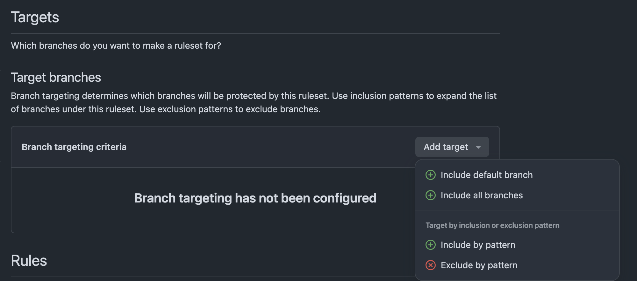The height and width of the screenshot is (281, 637).
Task: Click the 'Target by inclusion or exclusion pattern' header
Action: 492,225
